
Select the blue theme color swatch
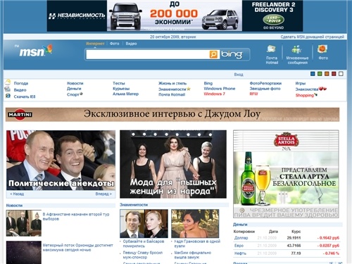click(x=313, y=74)
